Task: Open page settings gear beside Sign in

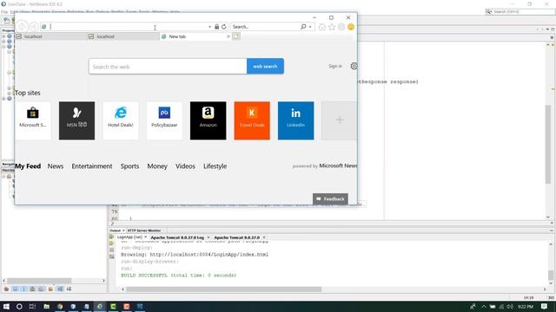Action: click(354, 66)
